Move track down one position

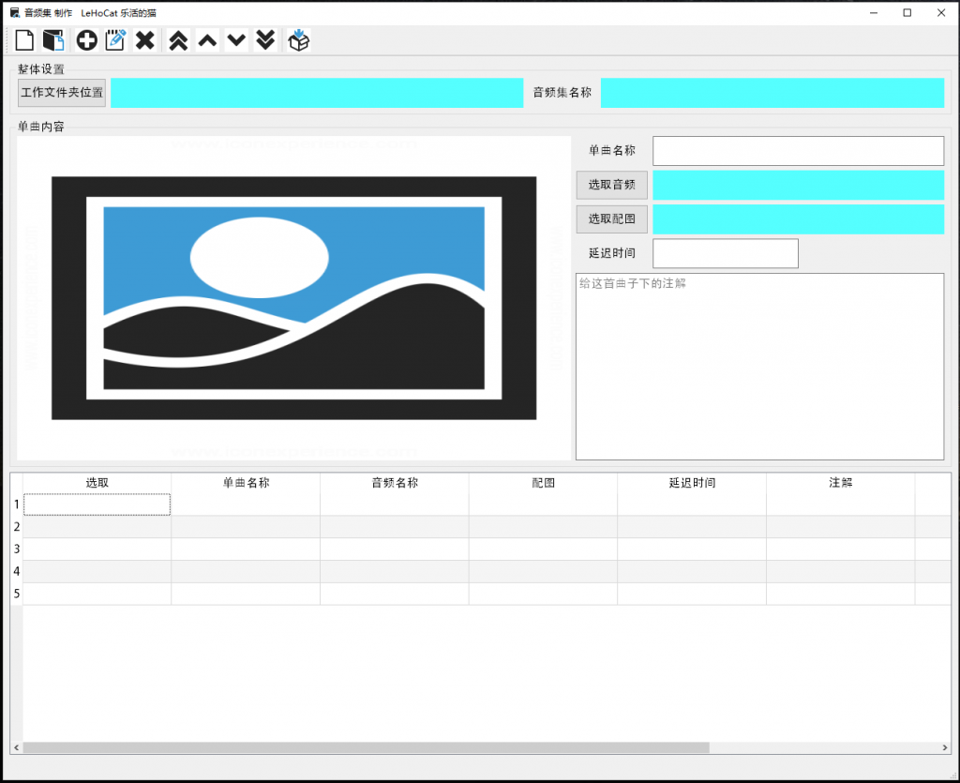pyautogui.click(x=236, y=40)
